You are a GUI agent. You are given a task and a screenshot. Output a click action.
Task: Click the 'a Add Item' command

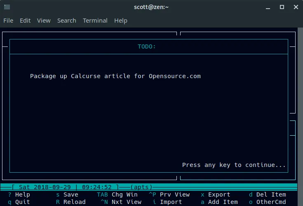tap(219, 202)
